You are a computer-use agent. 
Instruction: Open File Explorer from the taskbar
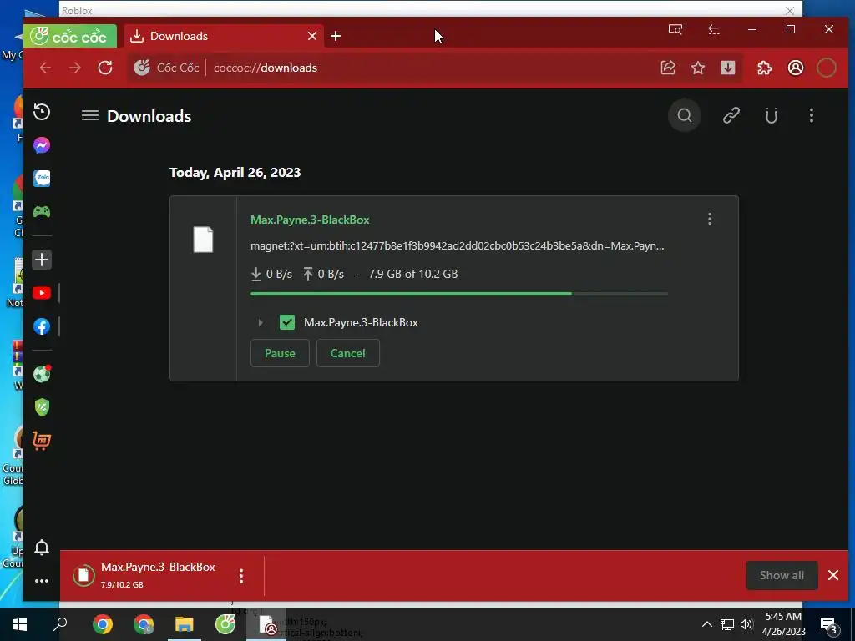tap(185, 624)
